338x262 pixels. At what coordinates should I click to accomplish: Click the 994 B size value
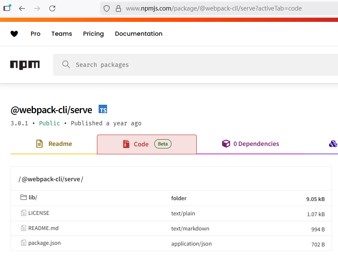[318, 229]
